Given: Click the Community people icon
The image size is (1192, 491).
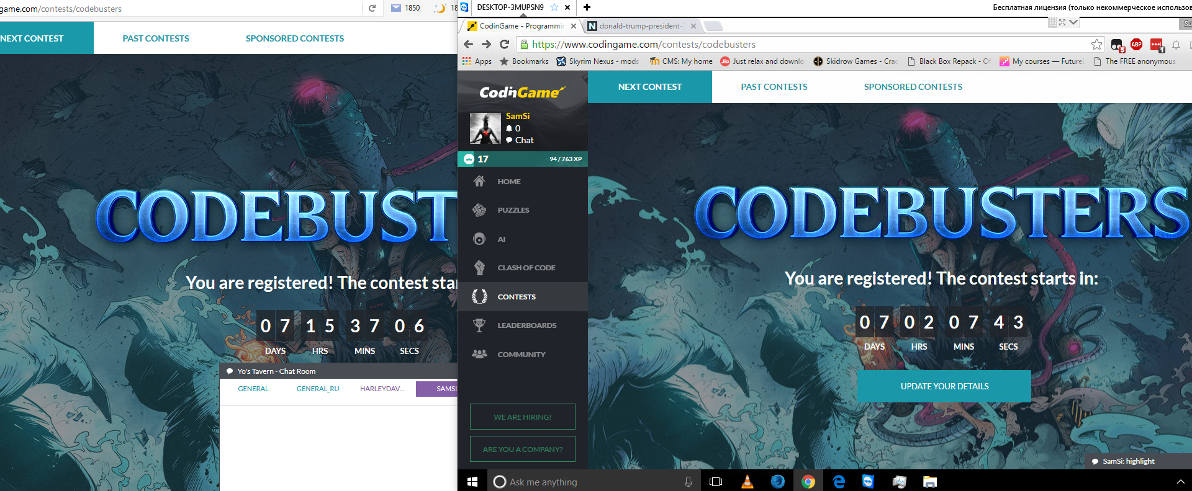Looking at the screenshot, I should (x=479, y=354).
